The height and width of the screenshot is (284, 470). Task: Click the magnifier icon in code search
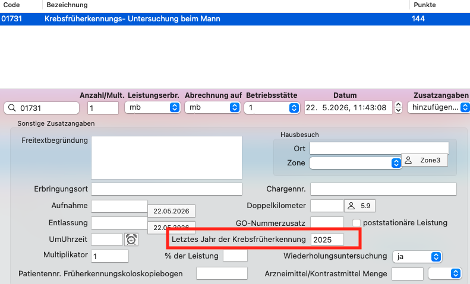click(x=12, y=108)
